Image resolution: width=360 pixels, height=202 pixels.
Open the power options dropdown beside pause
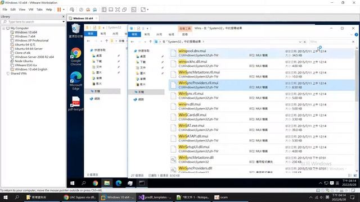(x=64, y=10)
